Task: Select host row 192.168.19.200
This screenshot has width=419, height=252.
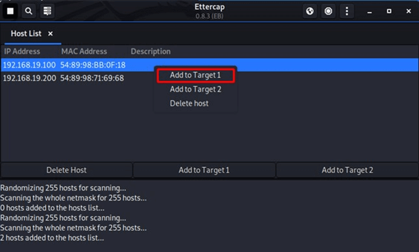Action: (209, 78)
